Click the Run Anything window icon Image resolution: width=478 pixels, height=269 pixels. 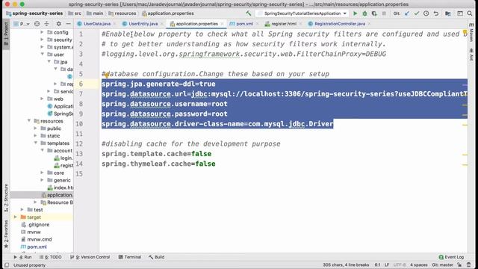pyautogui.click(x=460, y=13)
